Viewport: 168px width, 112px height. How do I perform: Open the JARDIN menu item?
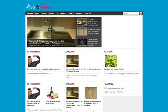(52, 13)
